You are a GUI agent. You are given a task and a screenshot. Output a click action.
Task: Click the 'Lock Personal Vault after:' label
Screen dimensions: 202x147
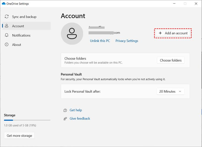(x=83, y=91)
